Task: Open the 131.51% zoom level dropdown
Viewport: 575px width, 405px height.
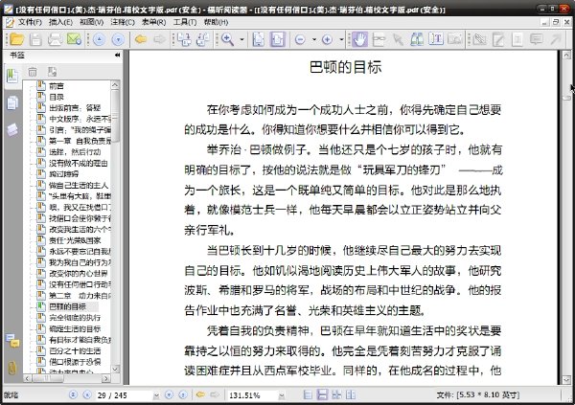Action: pyautogui.click(x=282, y=395)
